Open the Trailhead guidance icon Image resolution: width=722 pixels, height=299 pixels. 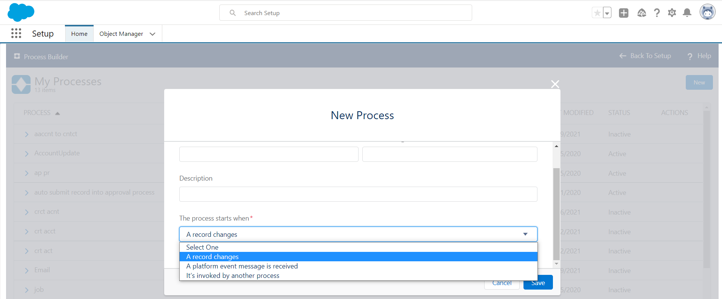642,13
